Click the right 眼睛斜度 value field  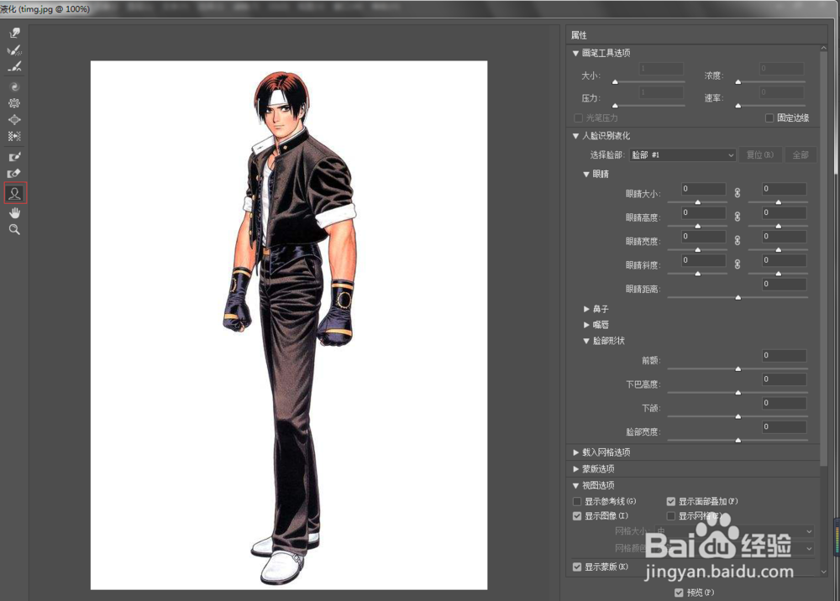click(x=785, y=260)
